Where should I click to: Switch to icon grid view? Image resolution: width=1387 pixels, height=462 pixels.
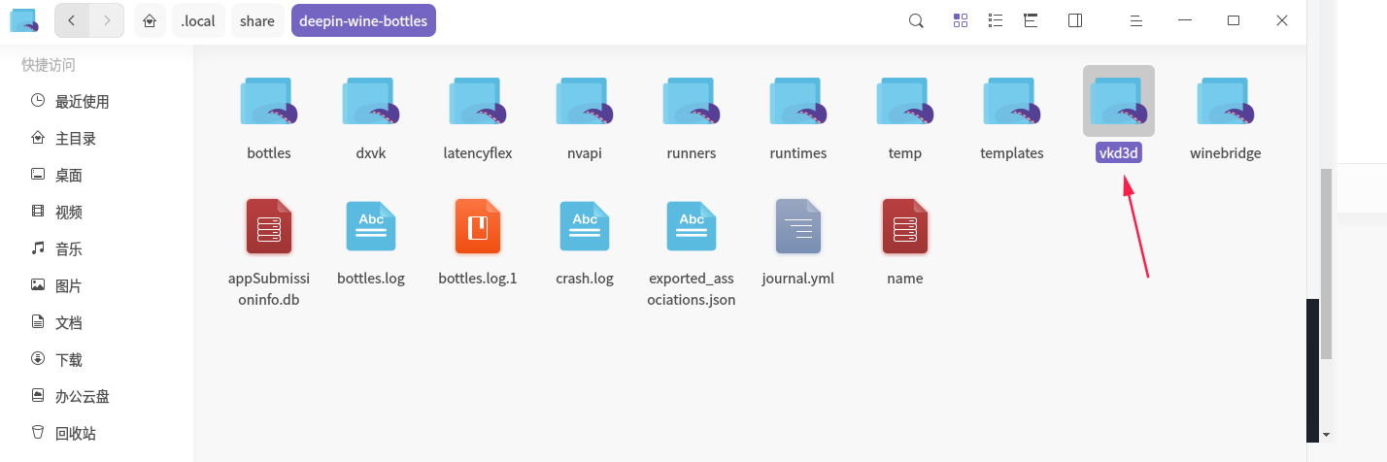[x=961, y=20]
